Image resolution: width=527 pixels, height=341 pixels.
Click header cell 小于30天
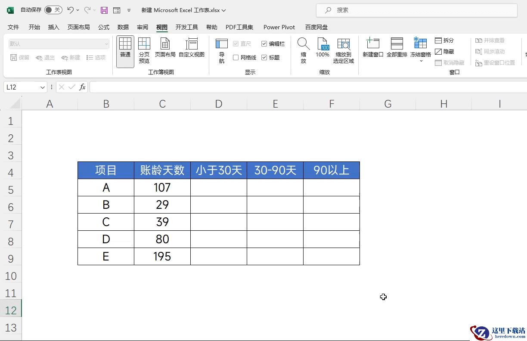[219, 170]
